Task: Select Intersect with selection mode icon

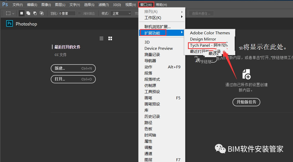Action: (42, 13)
